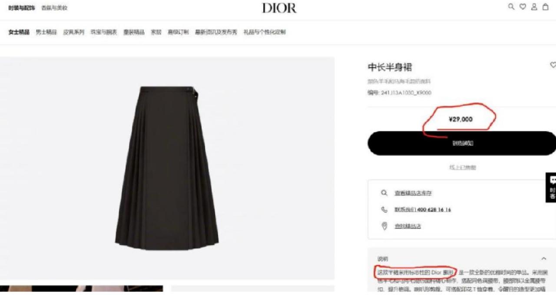This screenshot has height=295, width=556.
Task: Click the location pin icon beside 查找精品店
Action: pos(384,226)
